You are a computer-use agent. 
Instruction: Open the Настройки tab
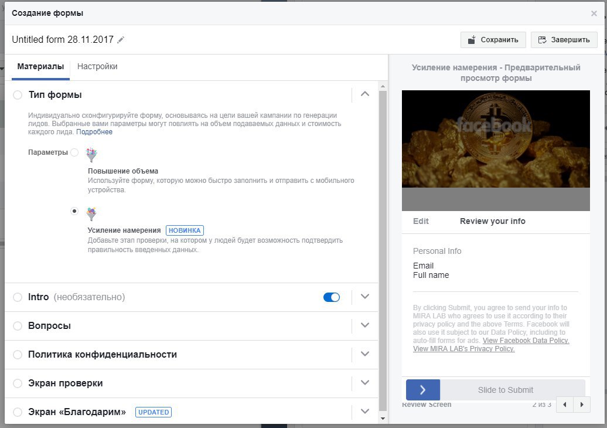click(x=97, y=66)
